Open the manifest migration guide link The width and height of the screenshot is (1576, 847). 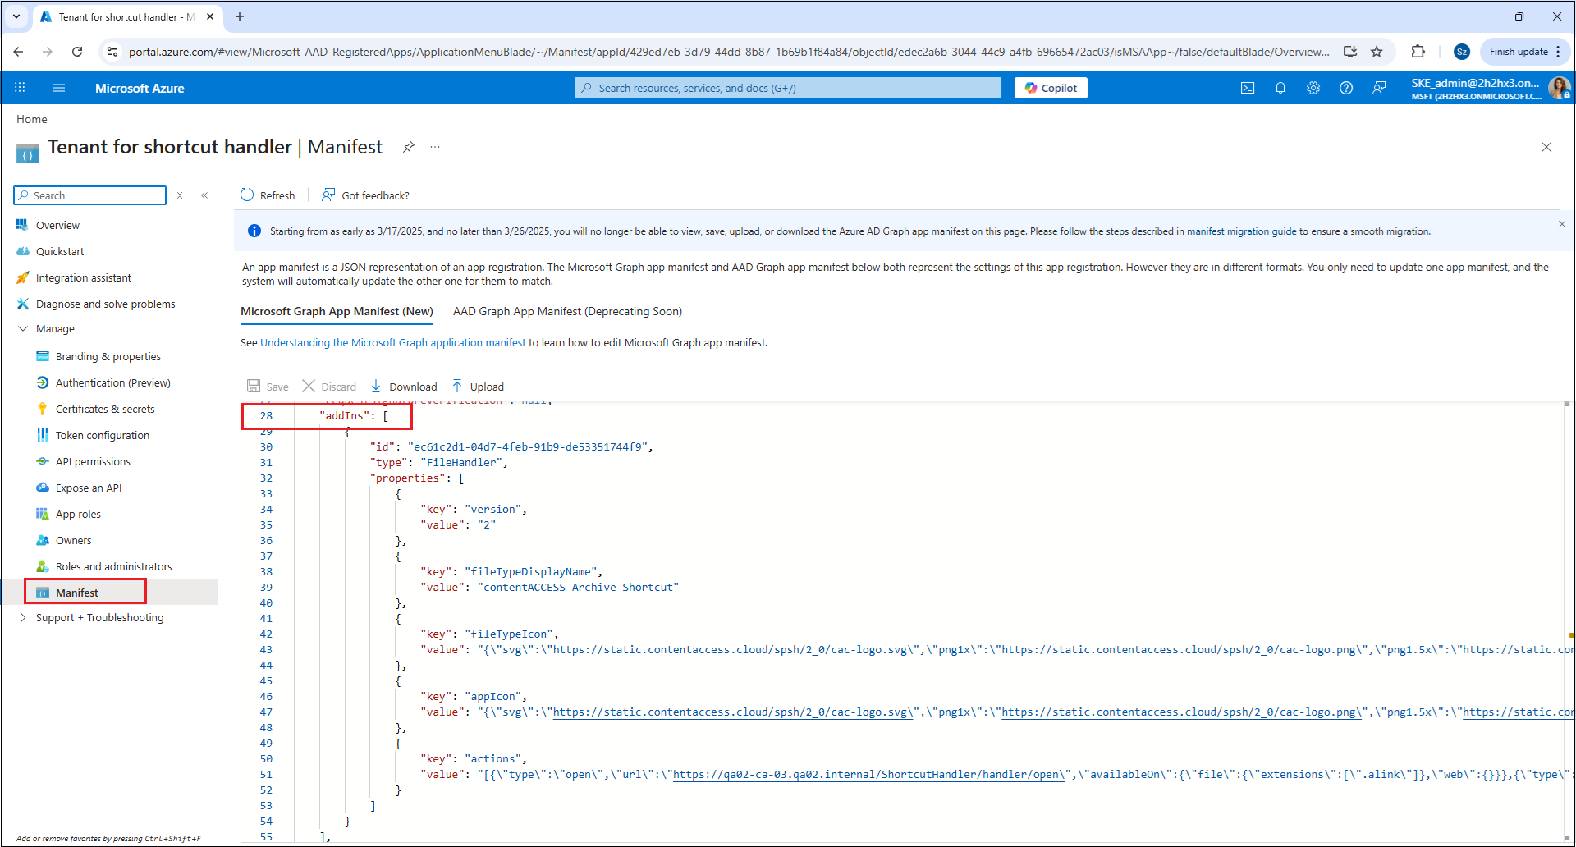pos(1241,231)
